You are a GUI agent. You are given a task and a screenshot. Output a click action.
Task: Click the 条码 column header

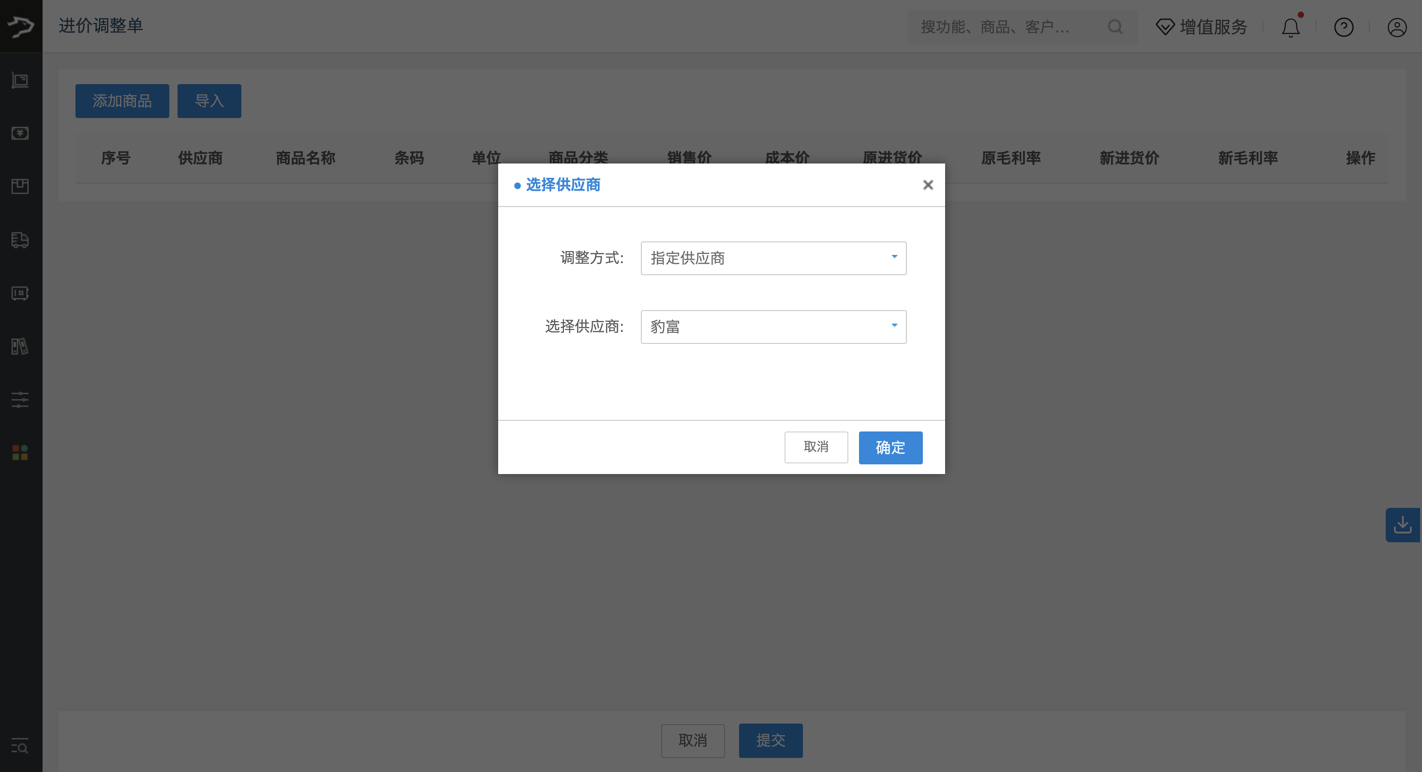coord(409,158)
